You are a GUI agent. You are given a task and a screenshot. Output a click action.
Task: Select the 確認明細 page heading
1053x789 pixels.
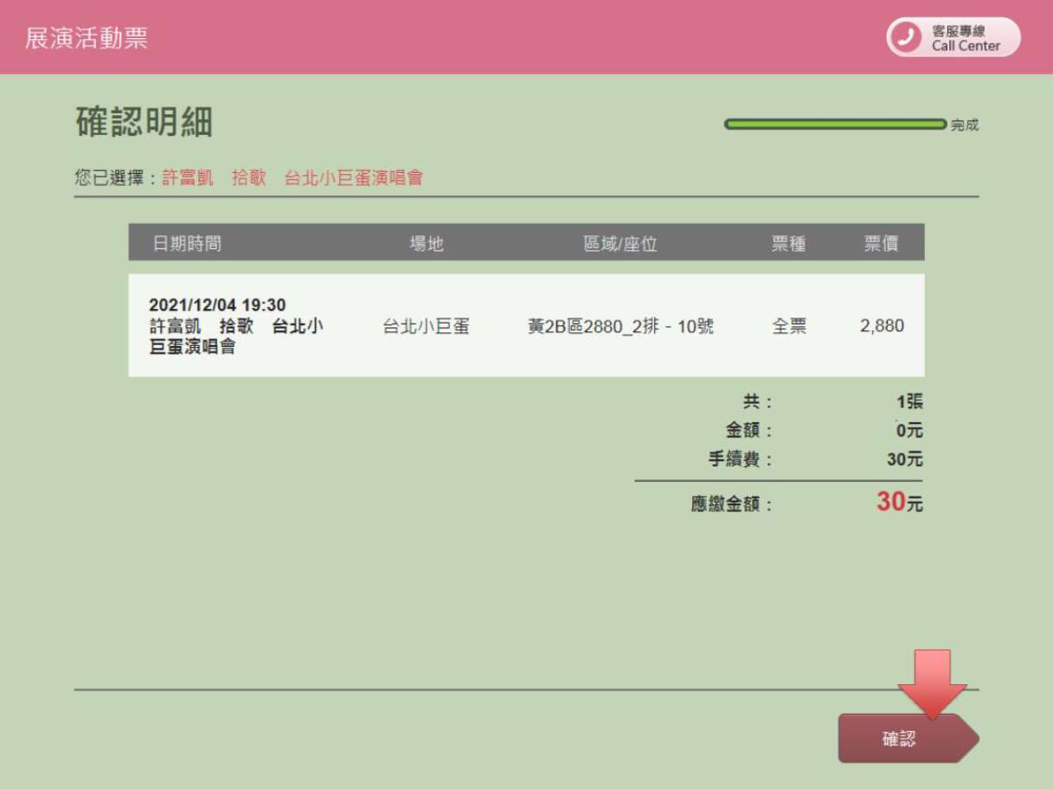click(144, 123)
